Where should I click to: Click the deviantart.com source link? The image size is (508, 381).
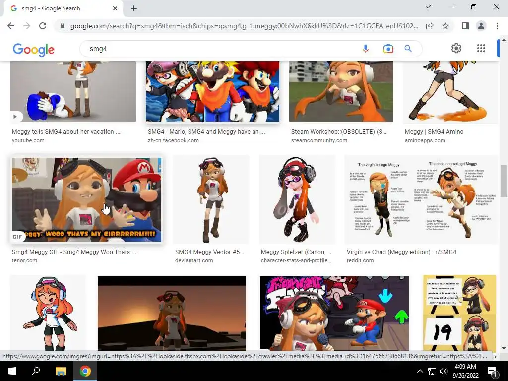point(194,260)
